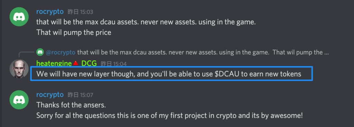Click rocrypto username on the 15:03 message
This screenshot has width=354, height=127.
[50, 12]
